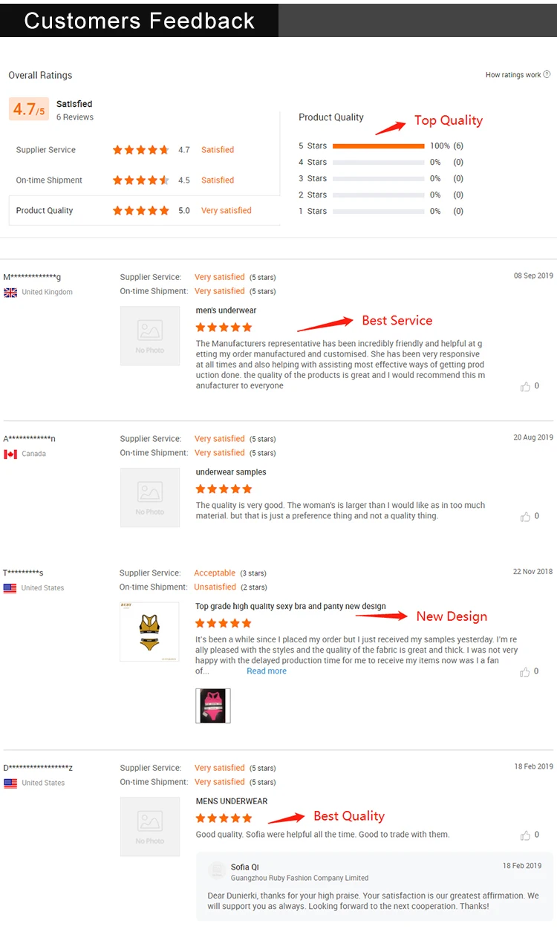Open the 'Top grade high quality sexy bra' title
Screen dimensions: 557x952
coord(290,607)
